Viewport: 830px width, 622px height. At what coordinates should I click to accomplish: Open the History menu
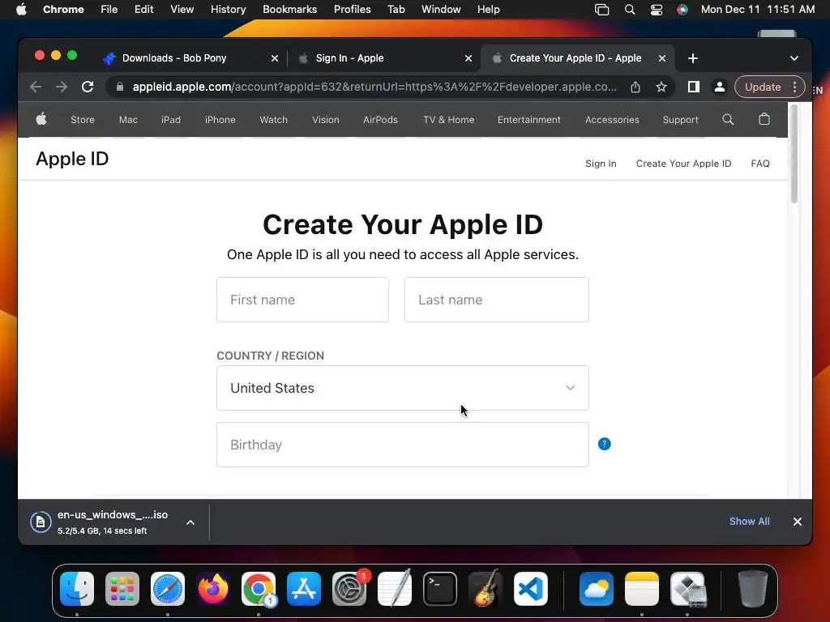coord(228,10)
